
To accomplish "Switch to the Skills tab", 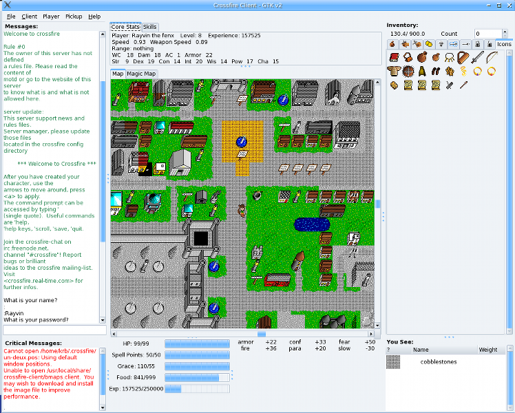I will [150, 27].
